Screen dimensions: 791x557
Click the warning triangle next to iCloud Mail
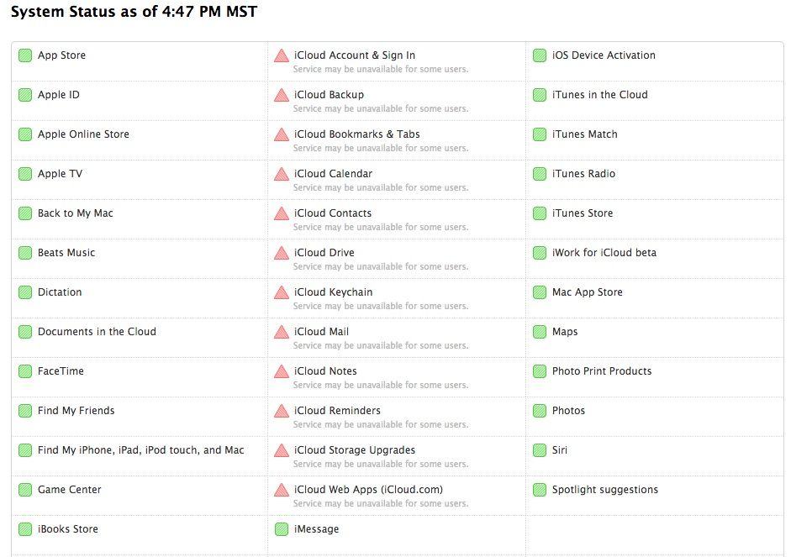tap(282, 333)
